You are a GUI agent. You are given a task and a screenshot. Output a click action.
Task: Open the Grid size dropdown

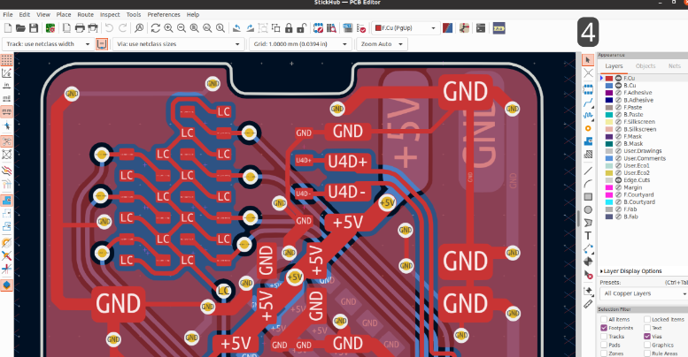(301, 43)
